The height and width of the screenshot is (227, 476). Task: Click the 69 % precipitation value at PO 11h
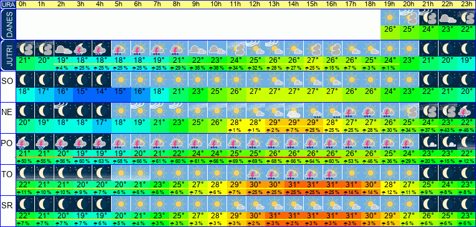(236, 161)
